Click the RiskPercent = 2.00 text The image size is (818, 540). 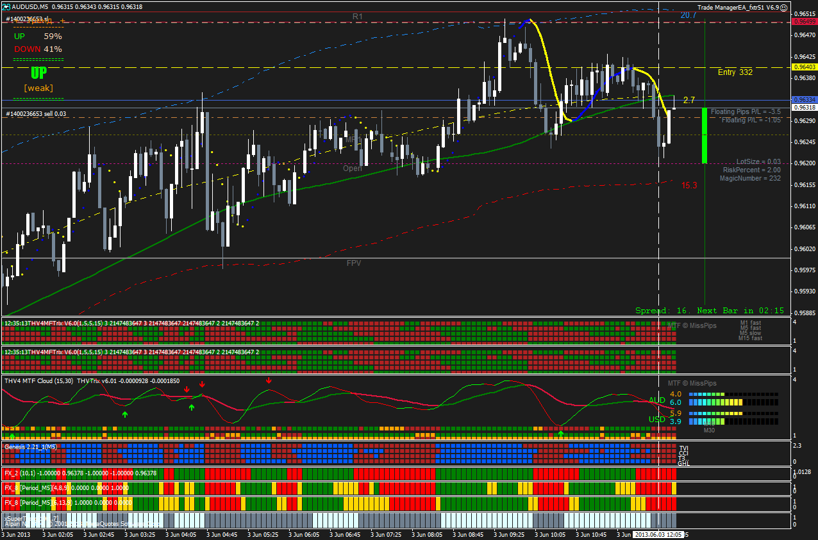[x=752, y=170]
